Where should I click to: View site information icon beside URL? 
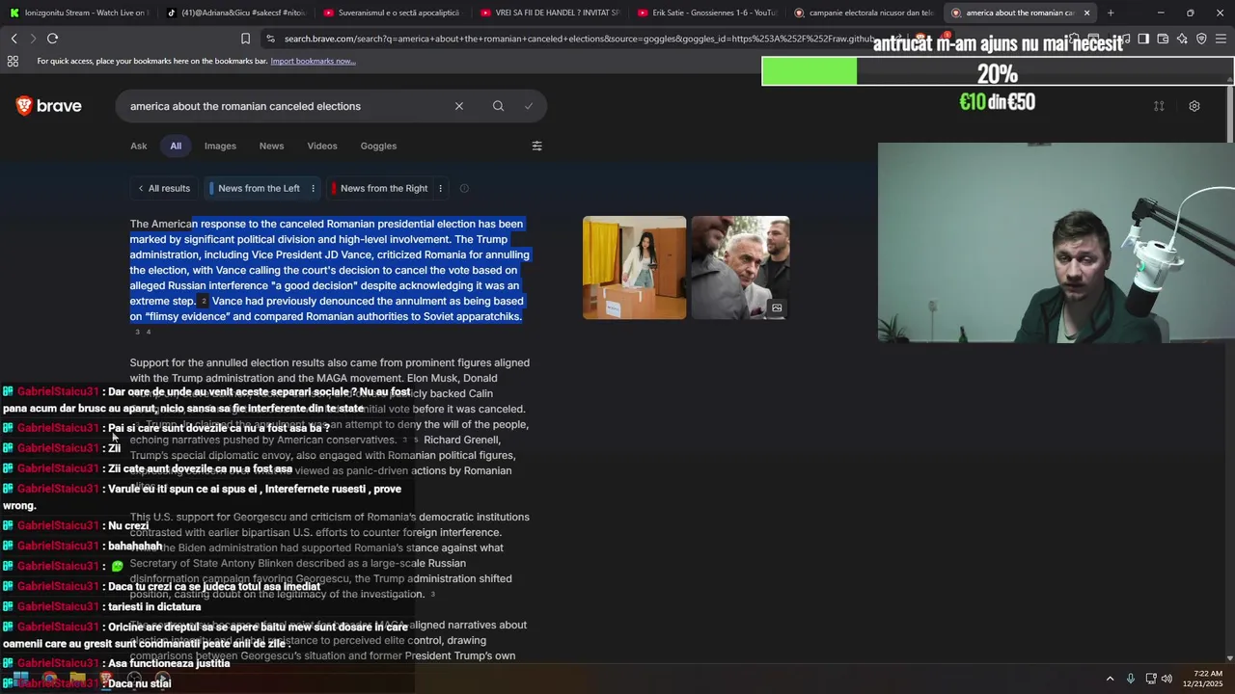(270, 39)
